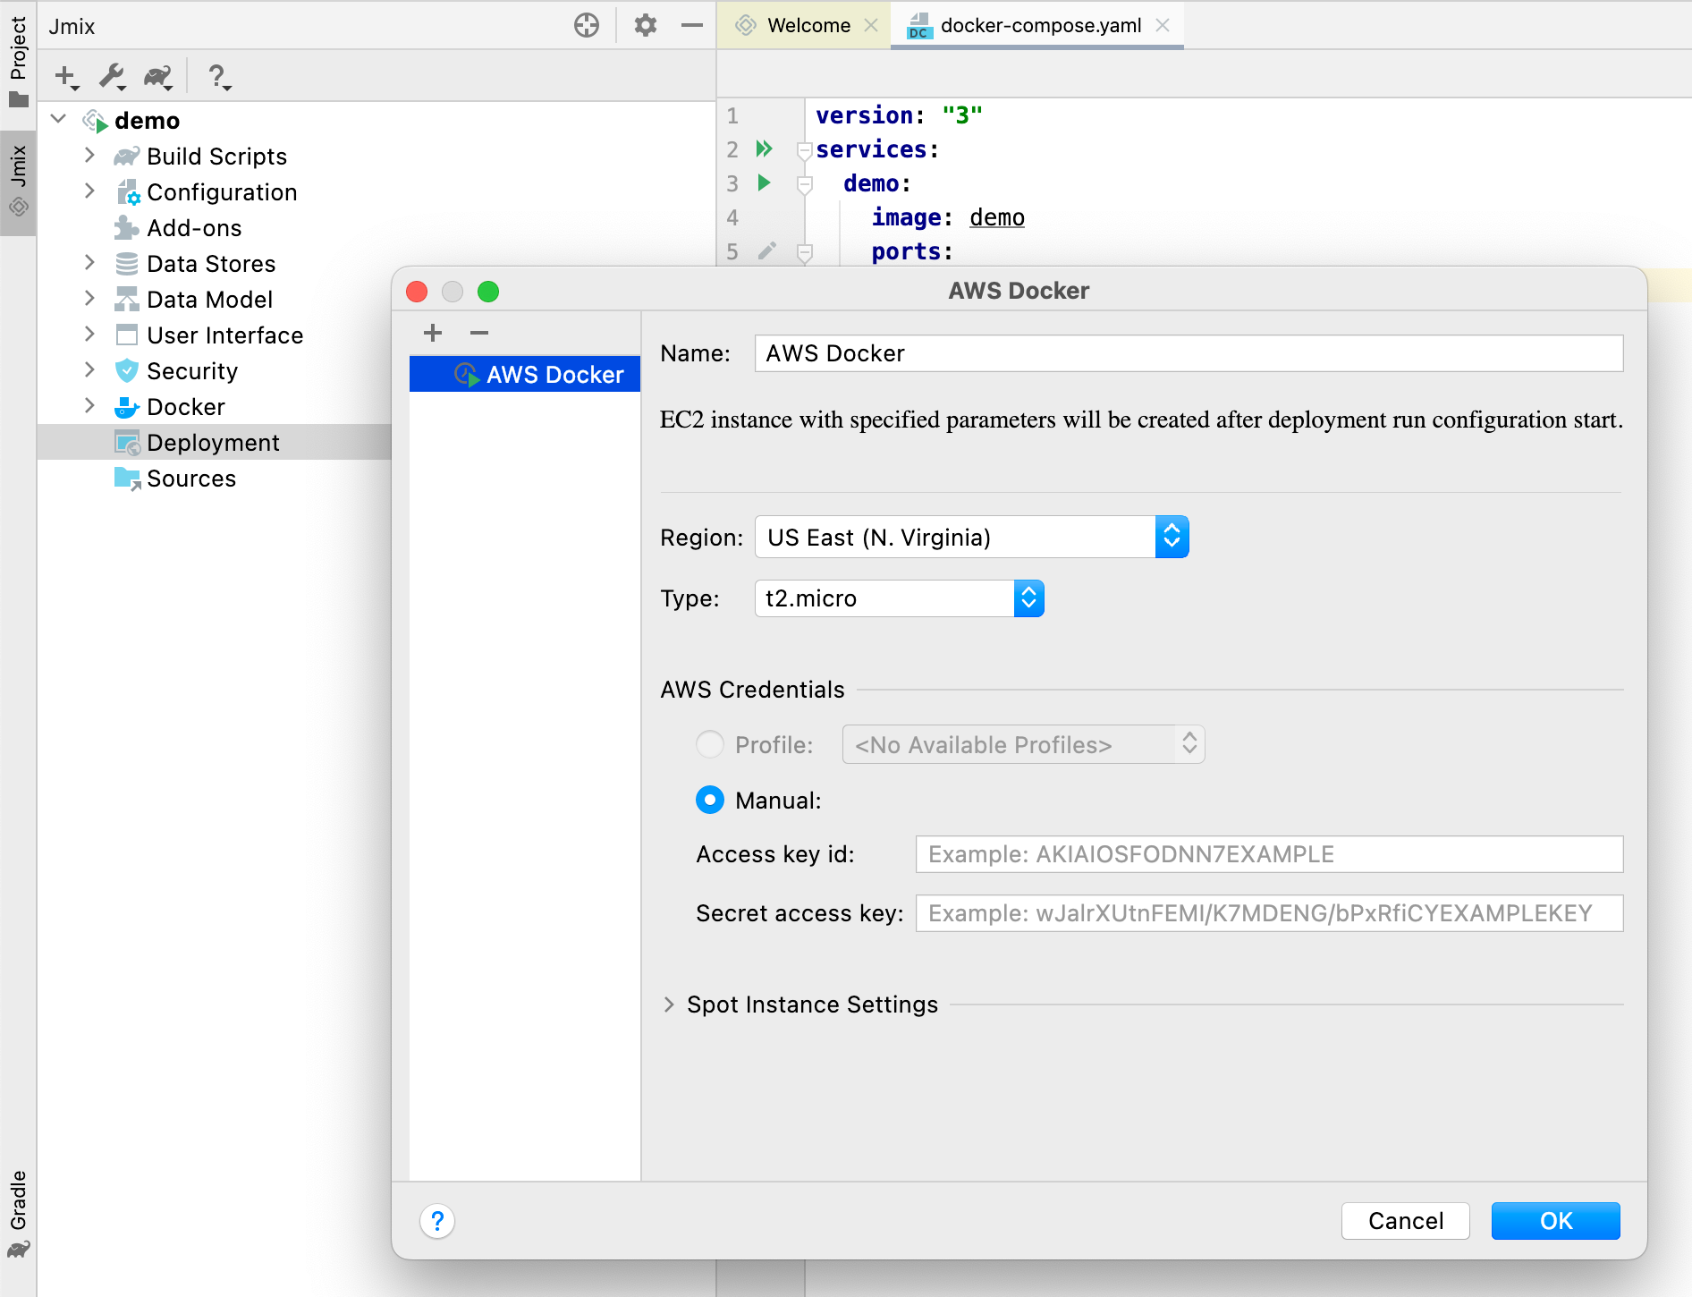1692x1297 pixels.
Task: Click the Configuration gear-file icon in tree
Action: pos(128,191)
